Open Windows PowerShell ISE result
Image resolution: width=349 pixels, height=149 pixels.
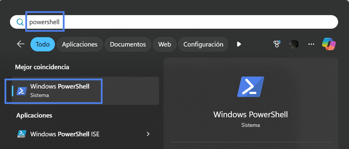point(85,134)
